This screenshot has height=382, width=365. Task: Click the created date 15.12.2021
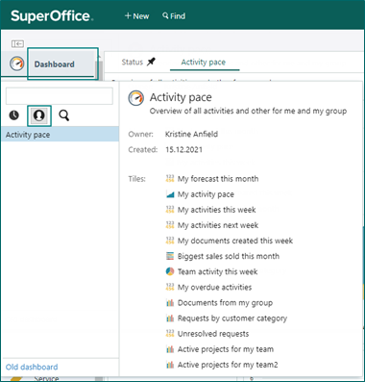pyautogui.click(x=183, y=149)
